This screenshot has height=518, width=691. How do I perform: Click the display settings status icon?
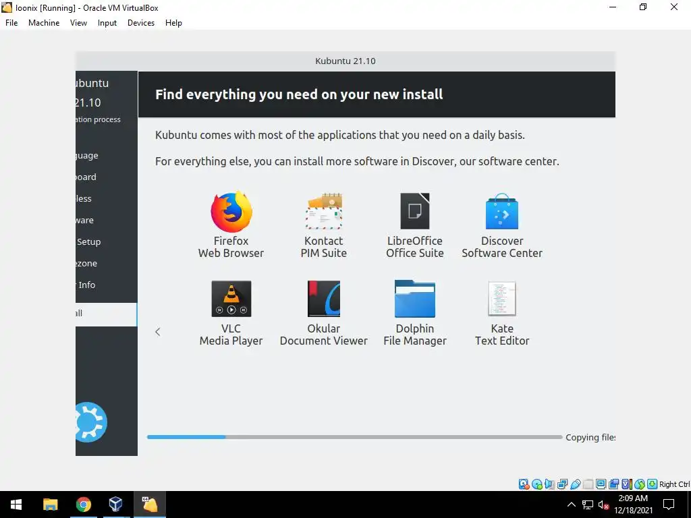point(601,484)
